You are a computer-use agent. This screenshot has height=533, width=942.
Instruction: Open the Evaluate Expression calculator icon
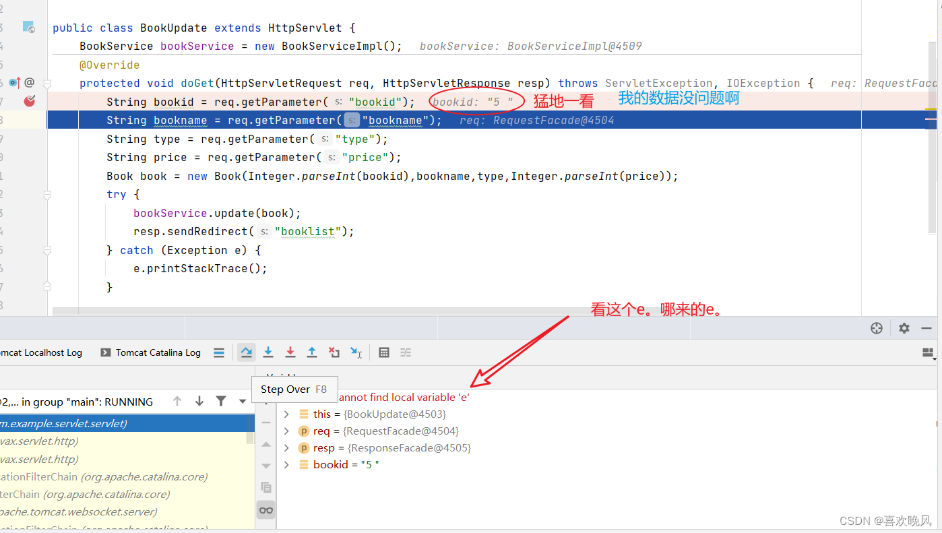383,352
